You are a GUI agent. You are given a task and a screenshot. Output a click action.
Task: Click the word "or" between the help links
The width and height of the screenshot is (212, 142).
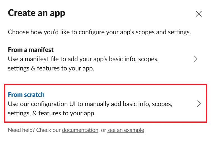click(103, 130)
